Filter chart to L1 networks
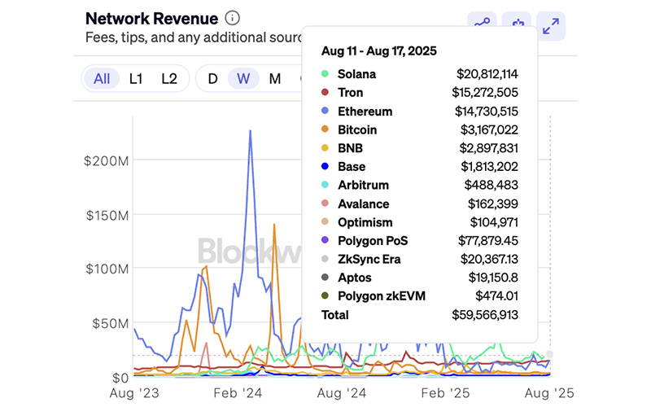 click(136, 78)
